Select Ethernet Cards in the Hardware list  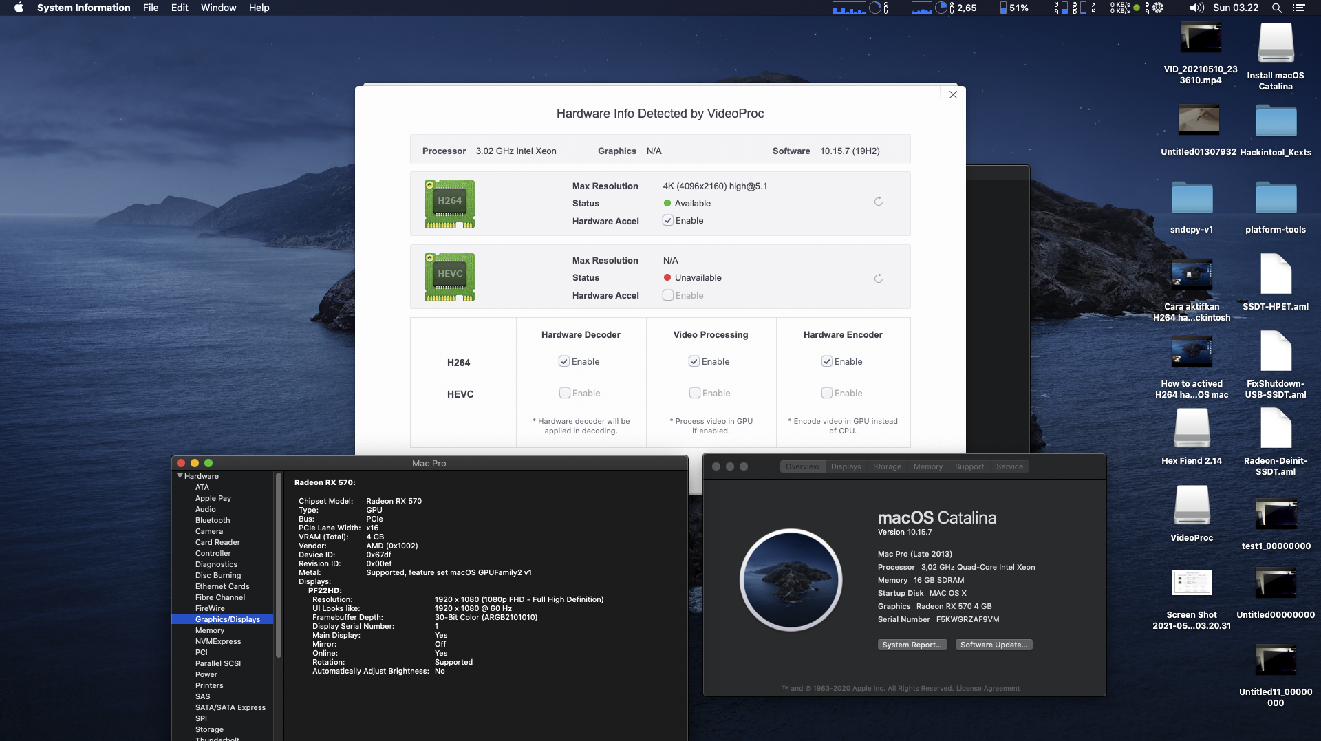222,586
